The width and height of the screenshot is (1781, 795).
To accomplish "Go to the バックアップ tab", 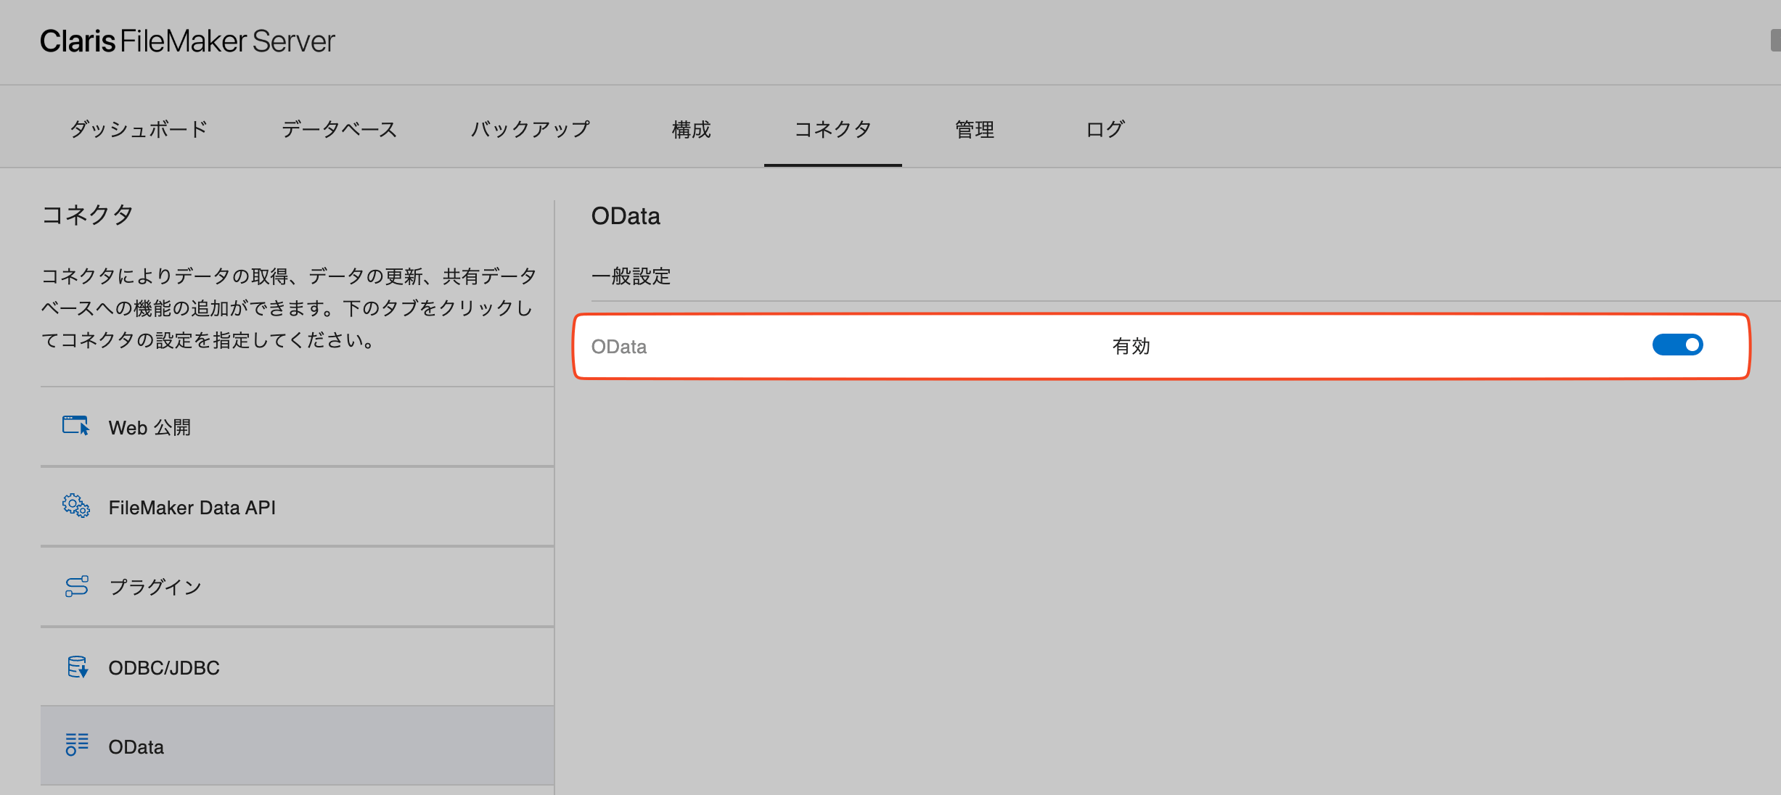I will 531,130.
